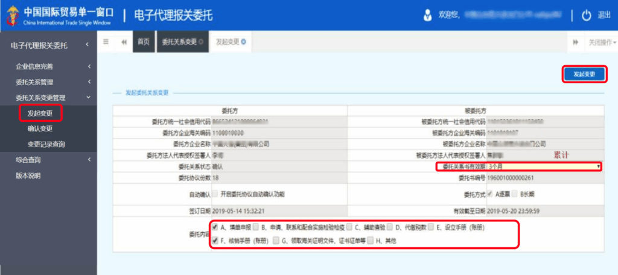Toggle the hamburger menu icon
618x275 pixels.
[106, 42]
